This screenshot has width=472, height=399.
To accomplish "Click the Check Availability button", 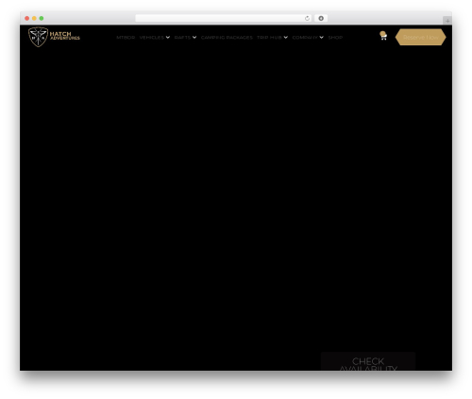I will (368, 361).
